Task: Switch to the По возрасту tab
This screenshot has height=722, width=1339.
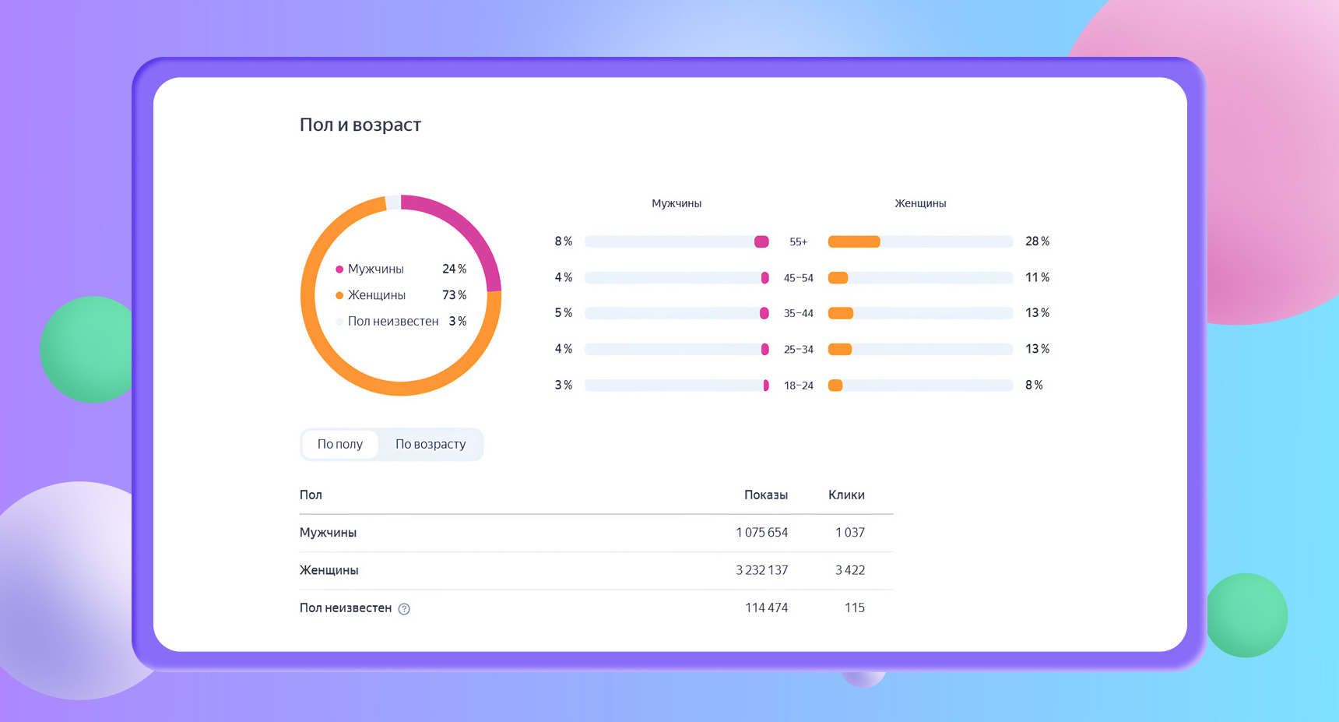Action: (431, 444)
